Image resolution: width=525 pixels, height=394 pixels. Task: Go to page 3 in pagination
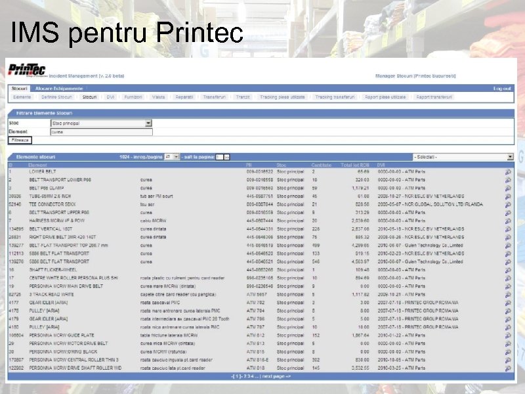click(247, 376)
